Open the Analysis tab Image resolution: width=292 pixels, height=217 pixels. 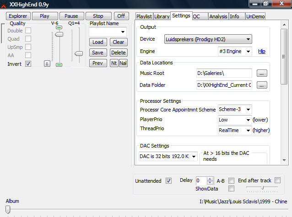[x=218, y=16]
